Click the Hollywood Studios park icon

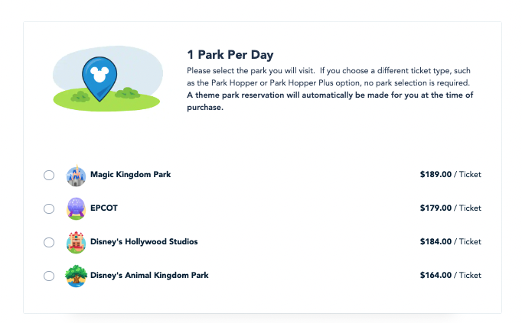point(76,242)
